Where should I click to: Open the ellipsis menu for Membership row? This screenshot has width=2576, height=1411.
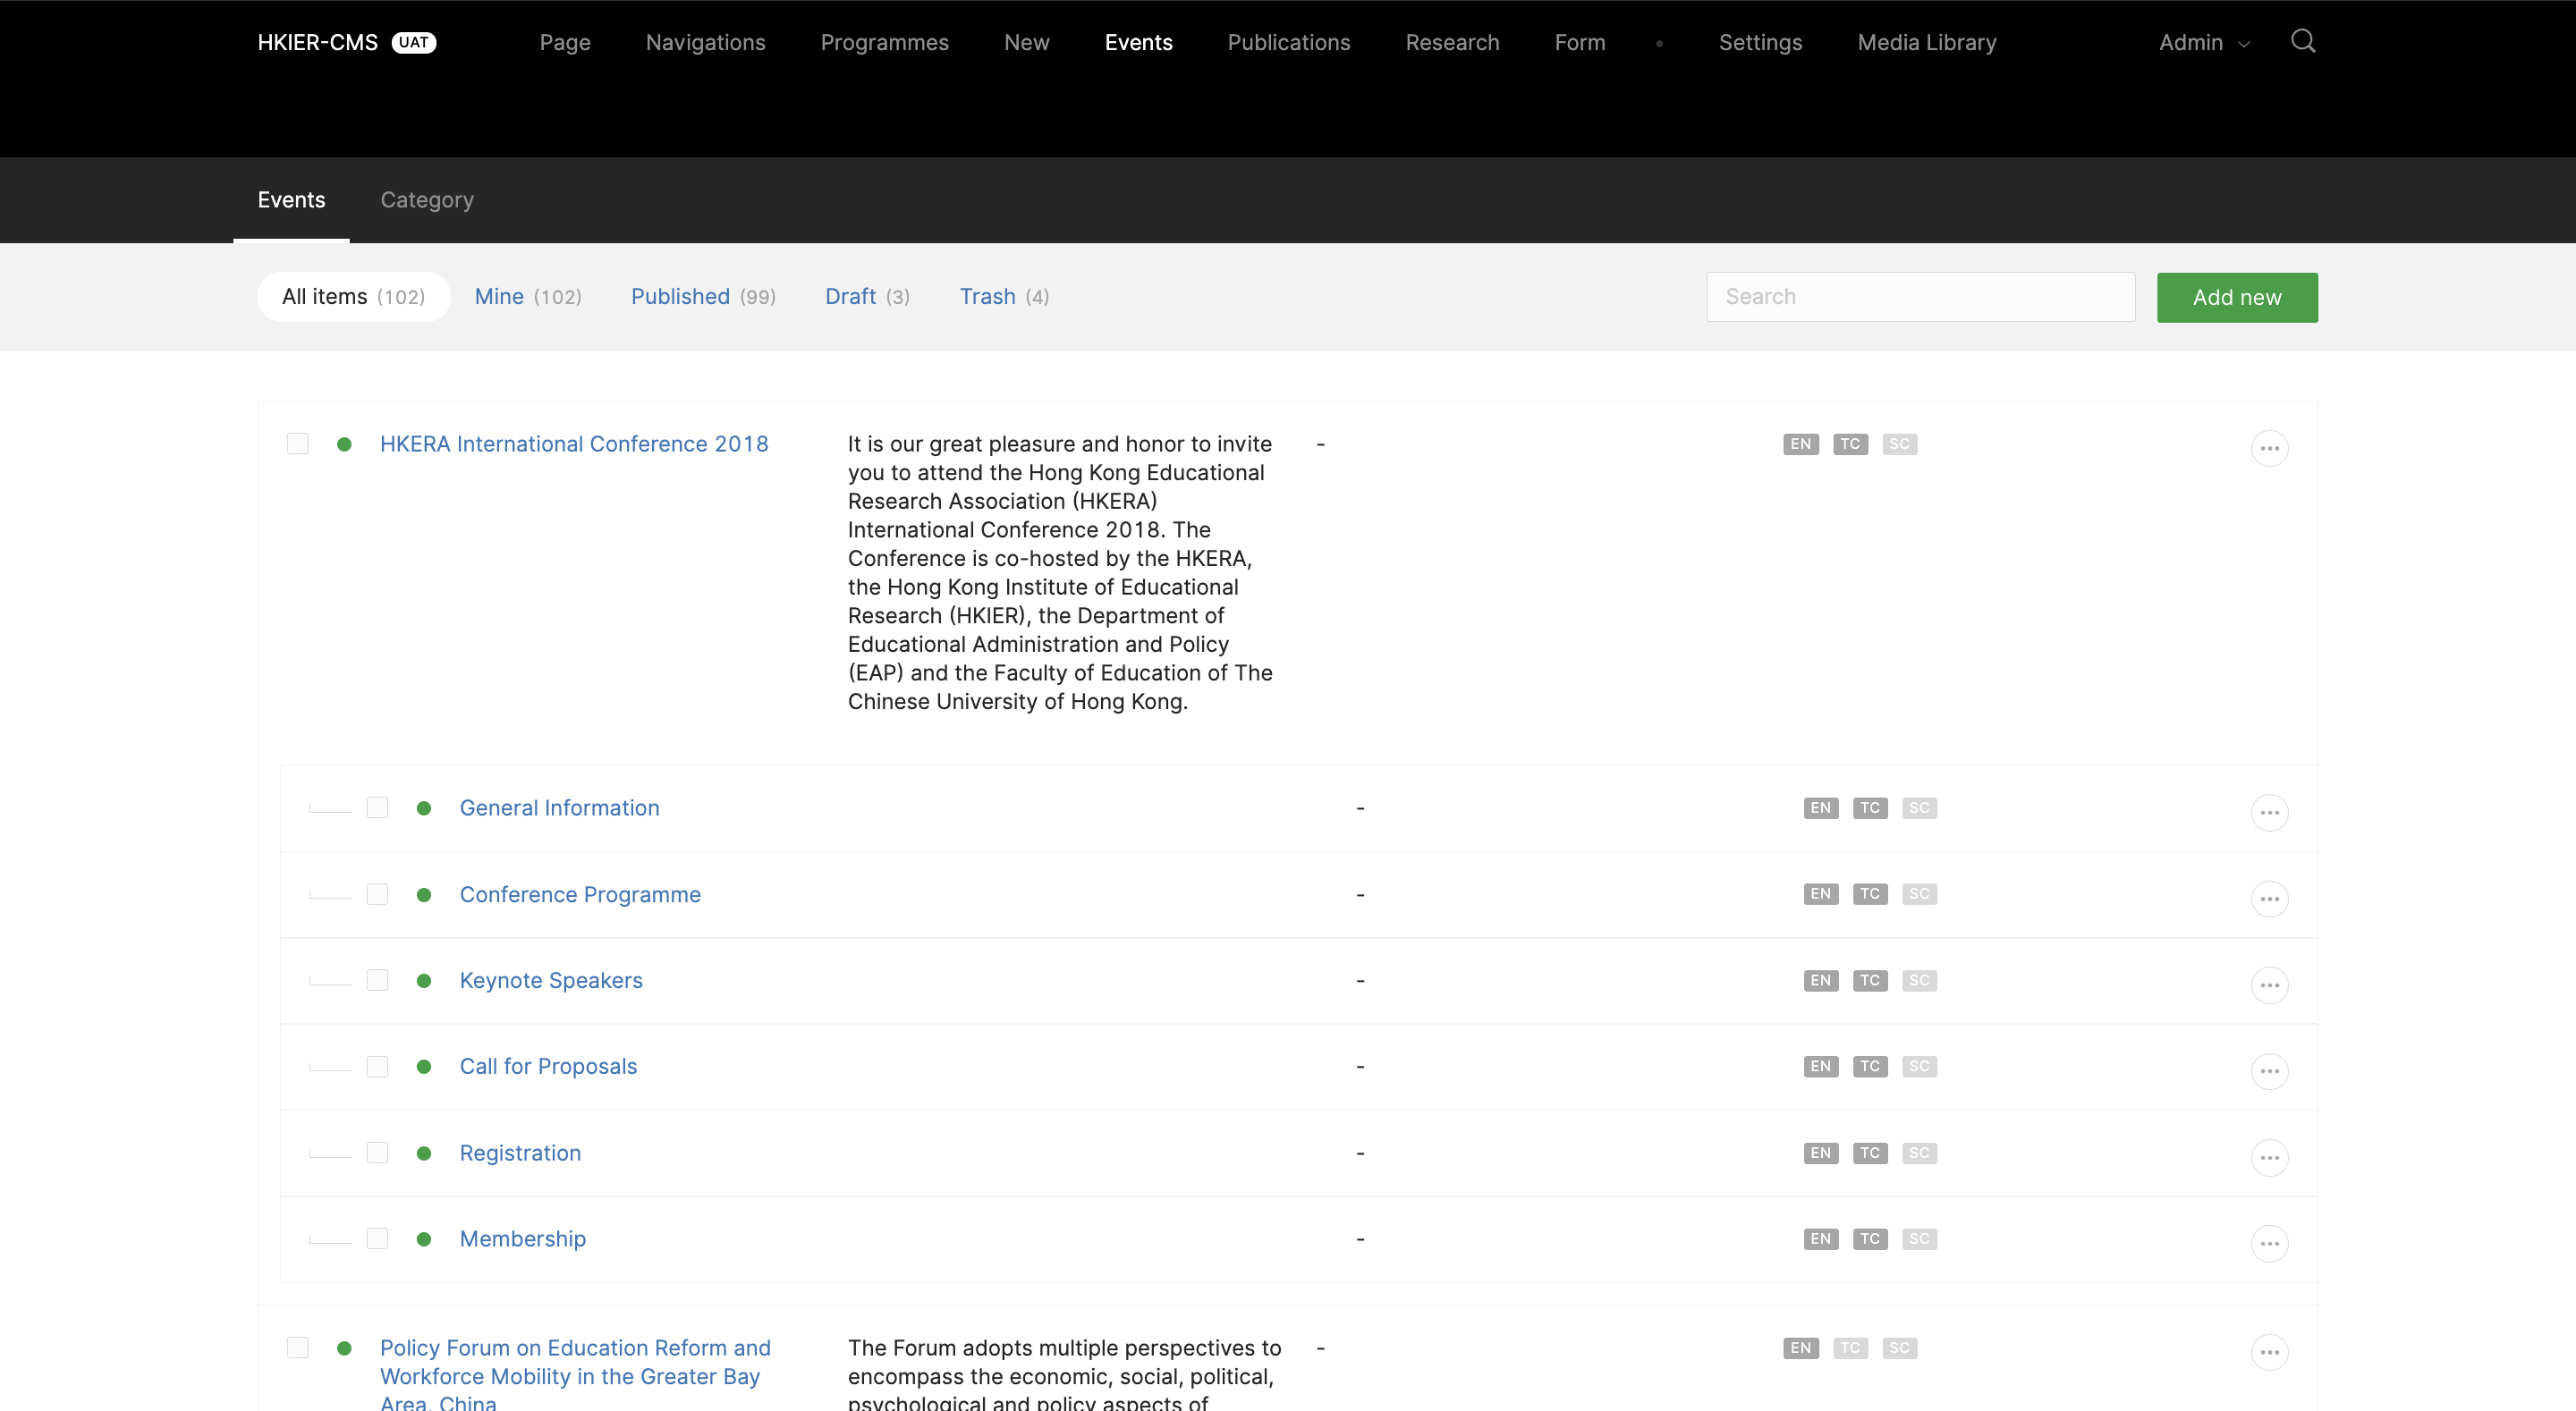[x=2269, y=1243]
